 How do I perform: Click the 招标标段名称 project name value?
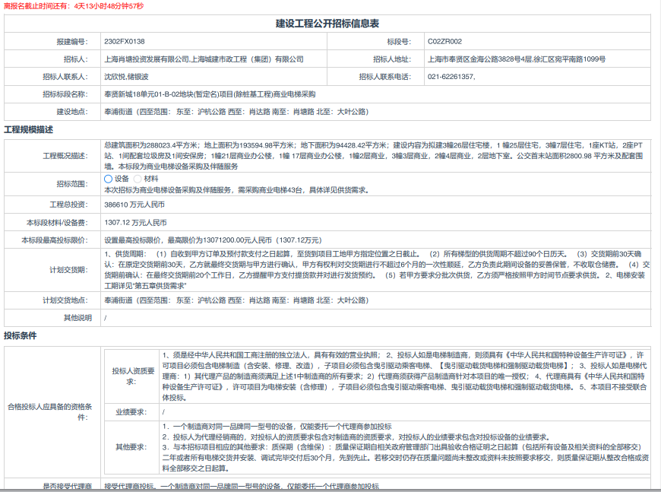pos(209,94)
